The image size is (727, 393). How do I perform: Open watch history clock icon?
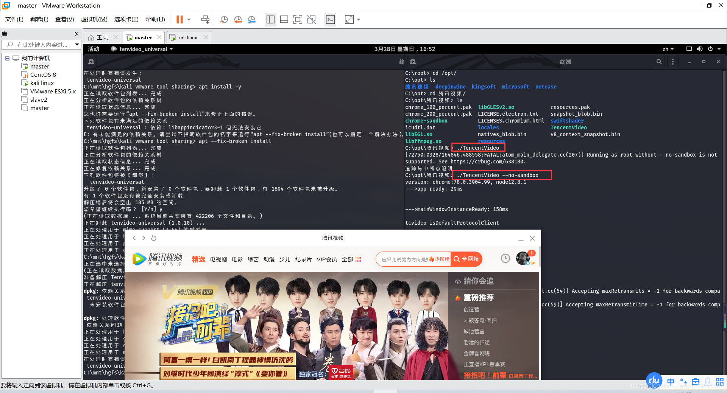pos(505,258)
